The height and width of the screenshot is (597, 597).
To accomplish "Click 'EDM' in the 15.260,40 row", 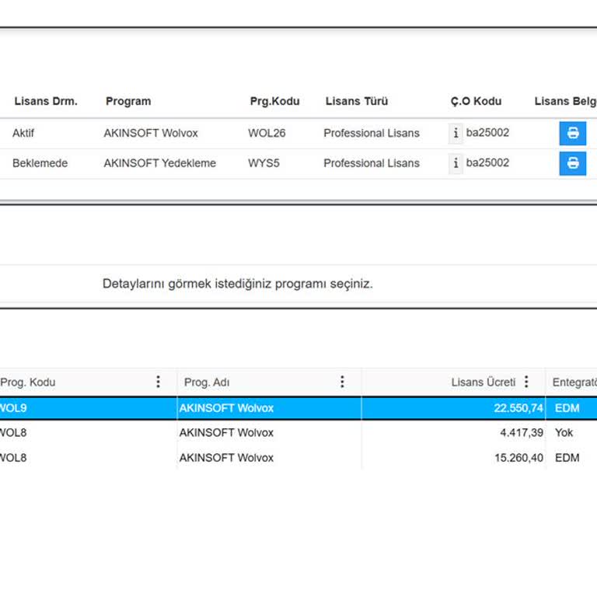I will click(x=567, y=458).
